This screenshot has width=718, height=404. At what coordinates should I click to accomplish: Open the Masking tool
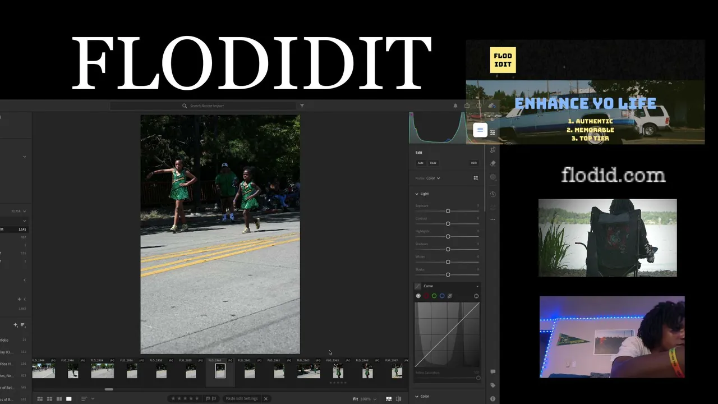493,177
